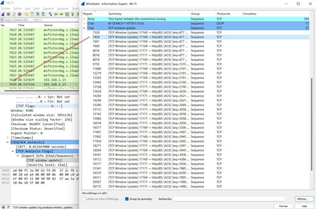
Task: Collapse the Expert Info (Chat/Sequence) node
Action: (18, 156)
